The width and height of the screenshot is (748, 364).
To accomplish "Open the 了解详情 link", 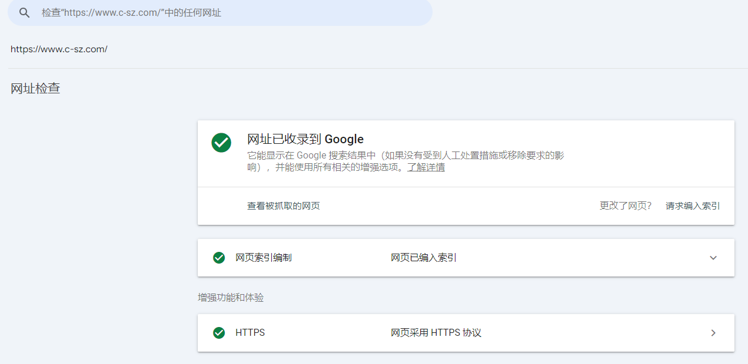I will coord(426,167).
